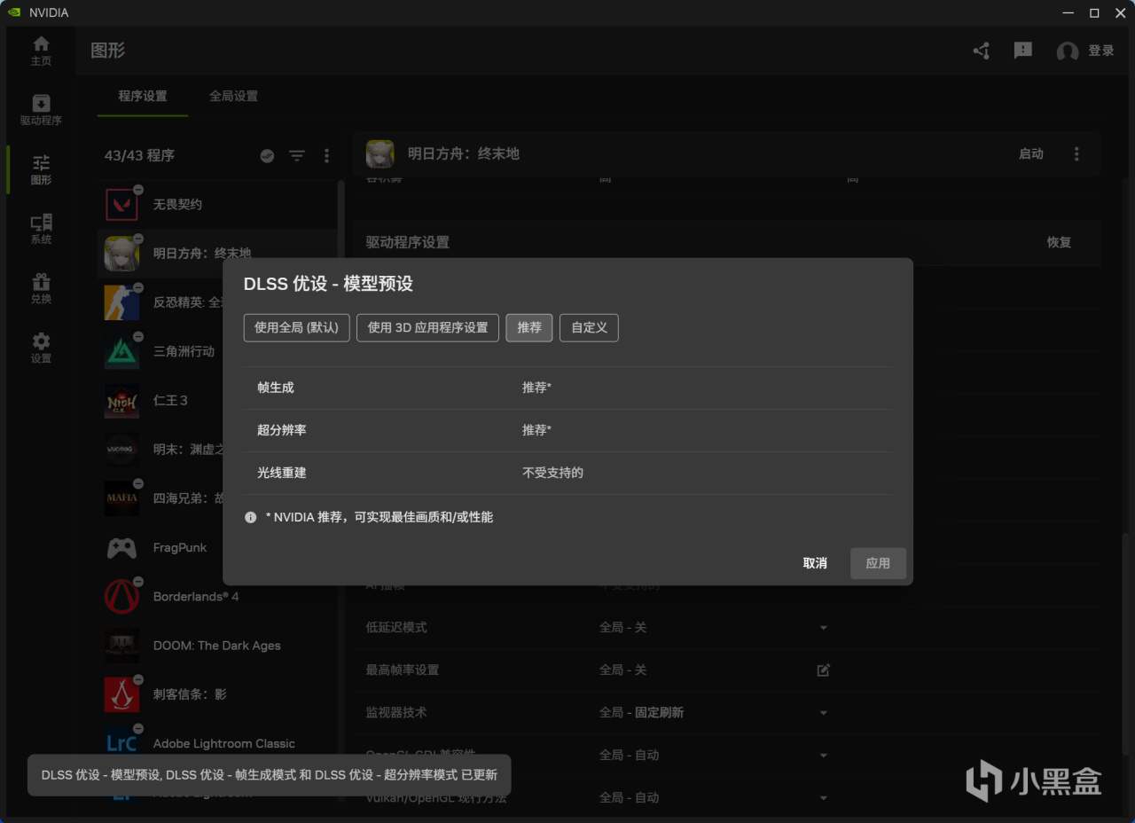The image size is (1135, 823).
Task: Click the share icon in top bar
Action: [x=981, y=51]
